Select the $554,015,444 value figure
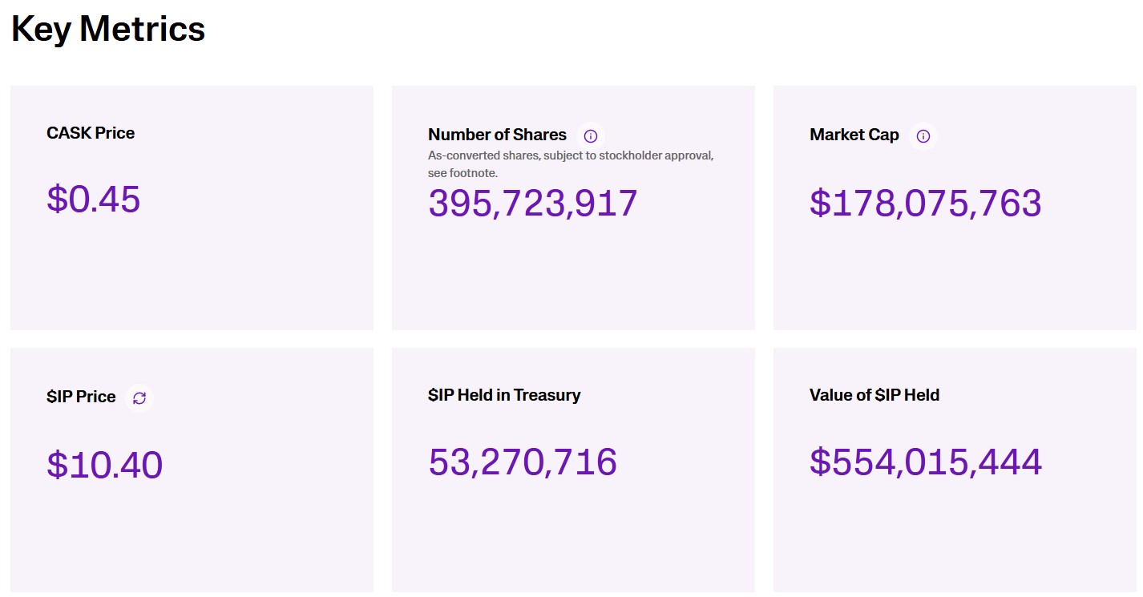This screenshot has width=1143, height=597. coord(925,462)
